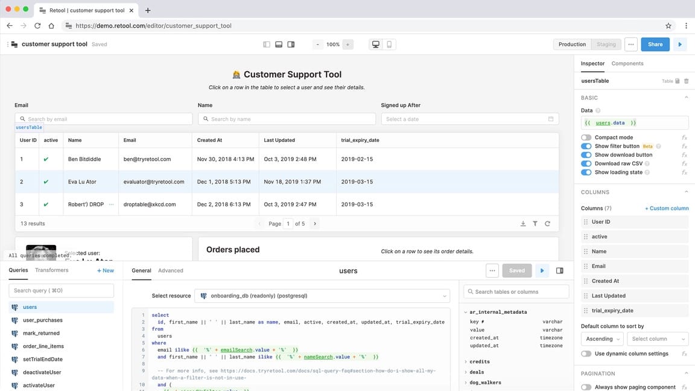
Task: Click the Share button
Action: pos(655,44)
